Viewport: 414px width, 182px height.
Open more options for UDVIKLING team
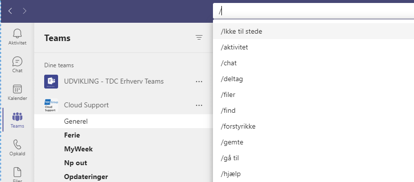[199, 82]
